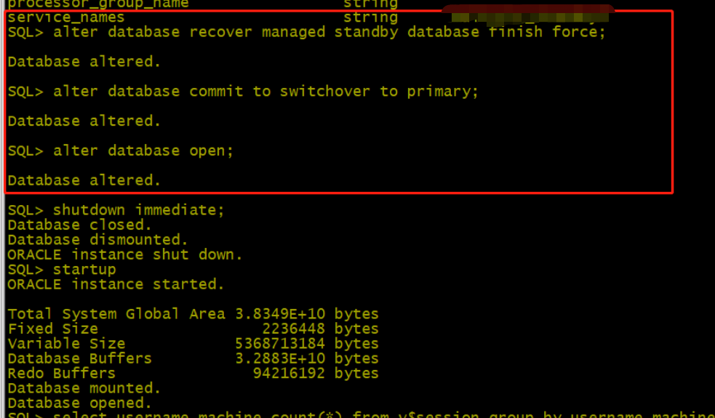Click the 'Total System Global Area' line
Viewport: 715px width, 418px height.
[193, 314]
